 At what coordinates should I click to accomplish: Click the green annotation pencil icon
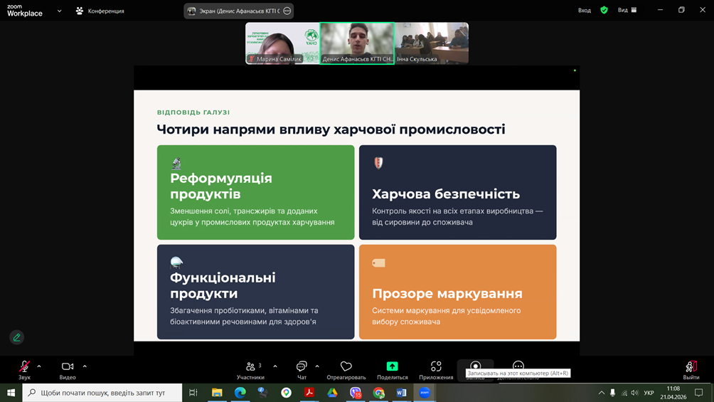pyautogui.click(x=17, y=337)
